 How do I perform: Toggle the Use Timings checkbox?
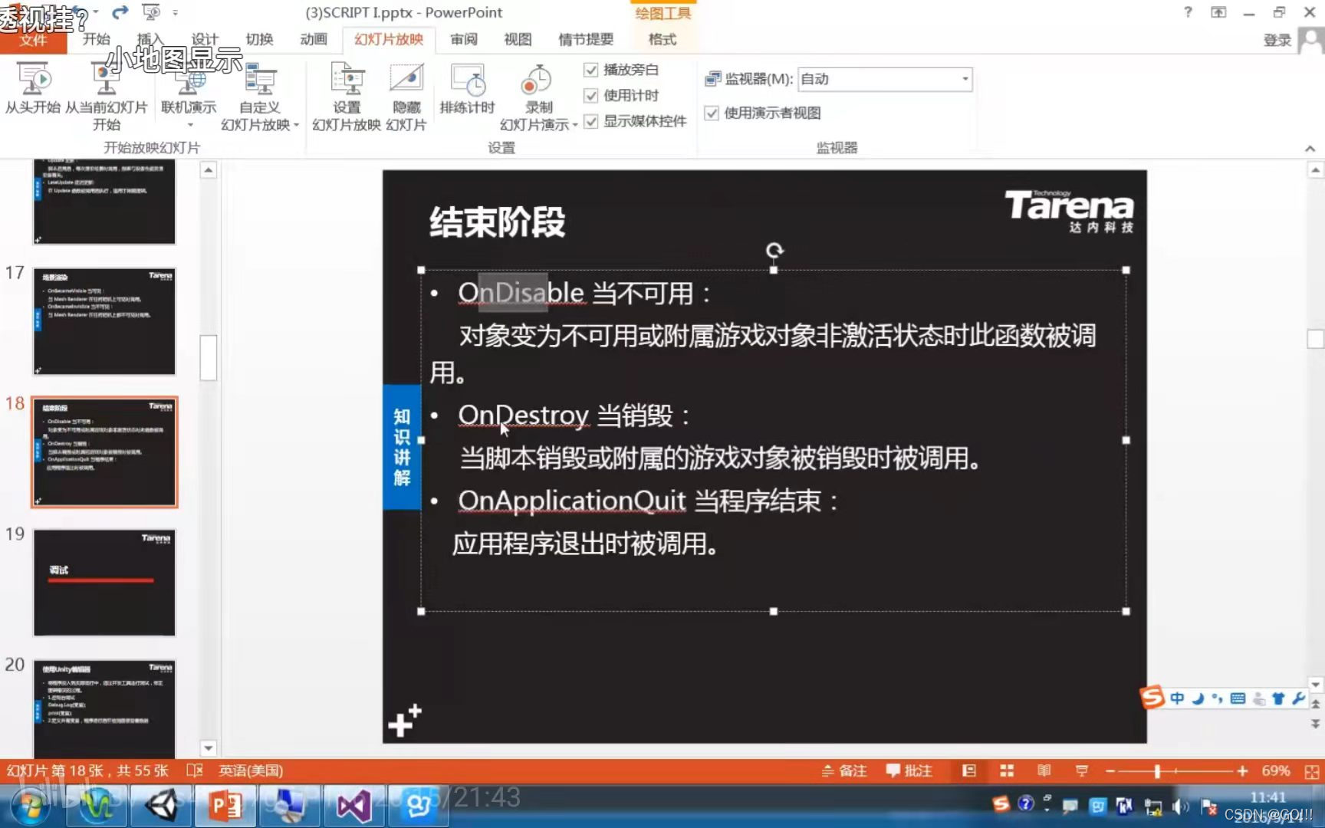591,95
